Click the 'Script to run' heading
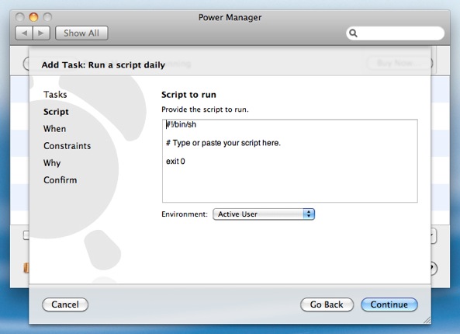 coord(188,95)
